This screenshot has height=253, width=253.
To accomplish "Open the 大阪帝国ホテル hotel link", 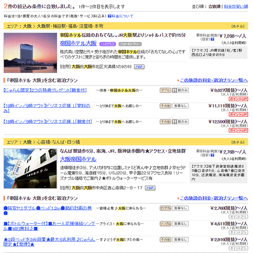I will coord(78,159).
